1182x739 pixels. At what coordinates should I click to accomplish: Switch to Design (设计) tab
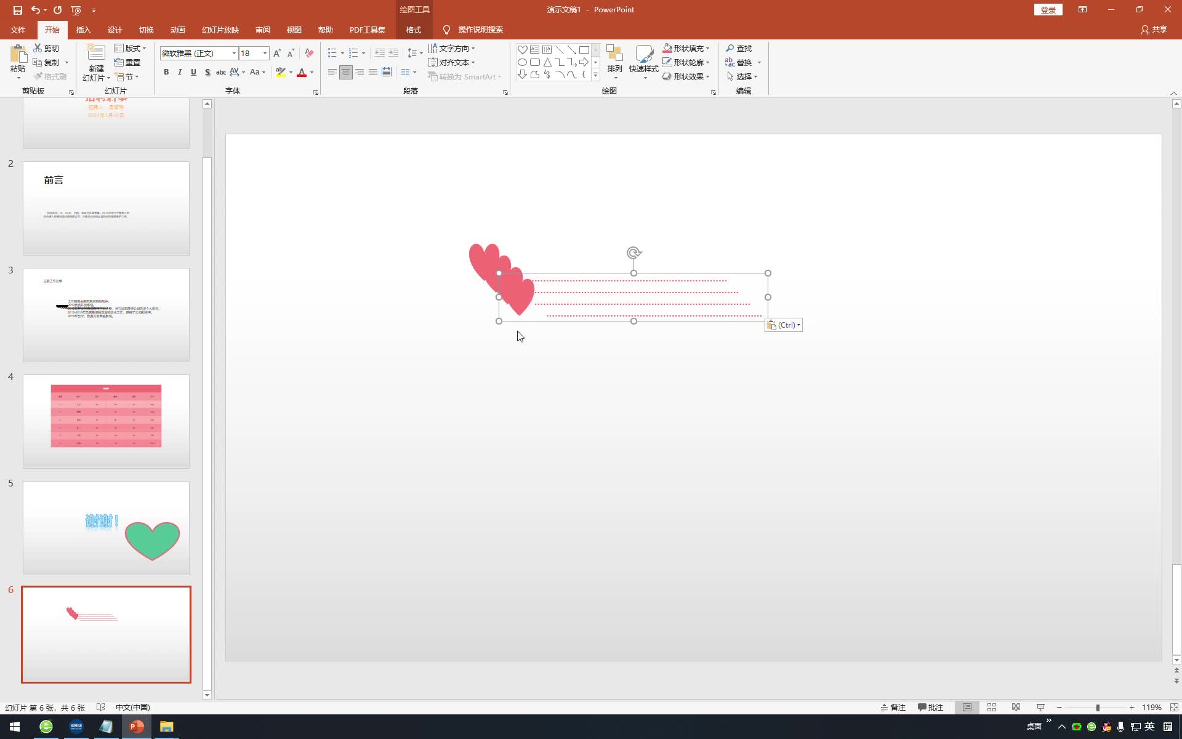click(115, 30)
